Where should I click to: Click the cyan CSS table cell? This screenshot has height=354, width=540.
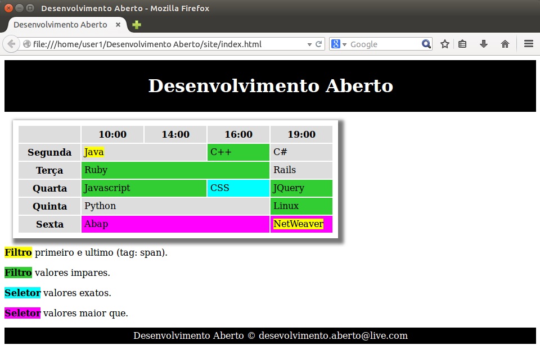(238, 188)
